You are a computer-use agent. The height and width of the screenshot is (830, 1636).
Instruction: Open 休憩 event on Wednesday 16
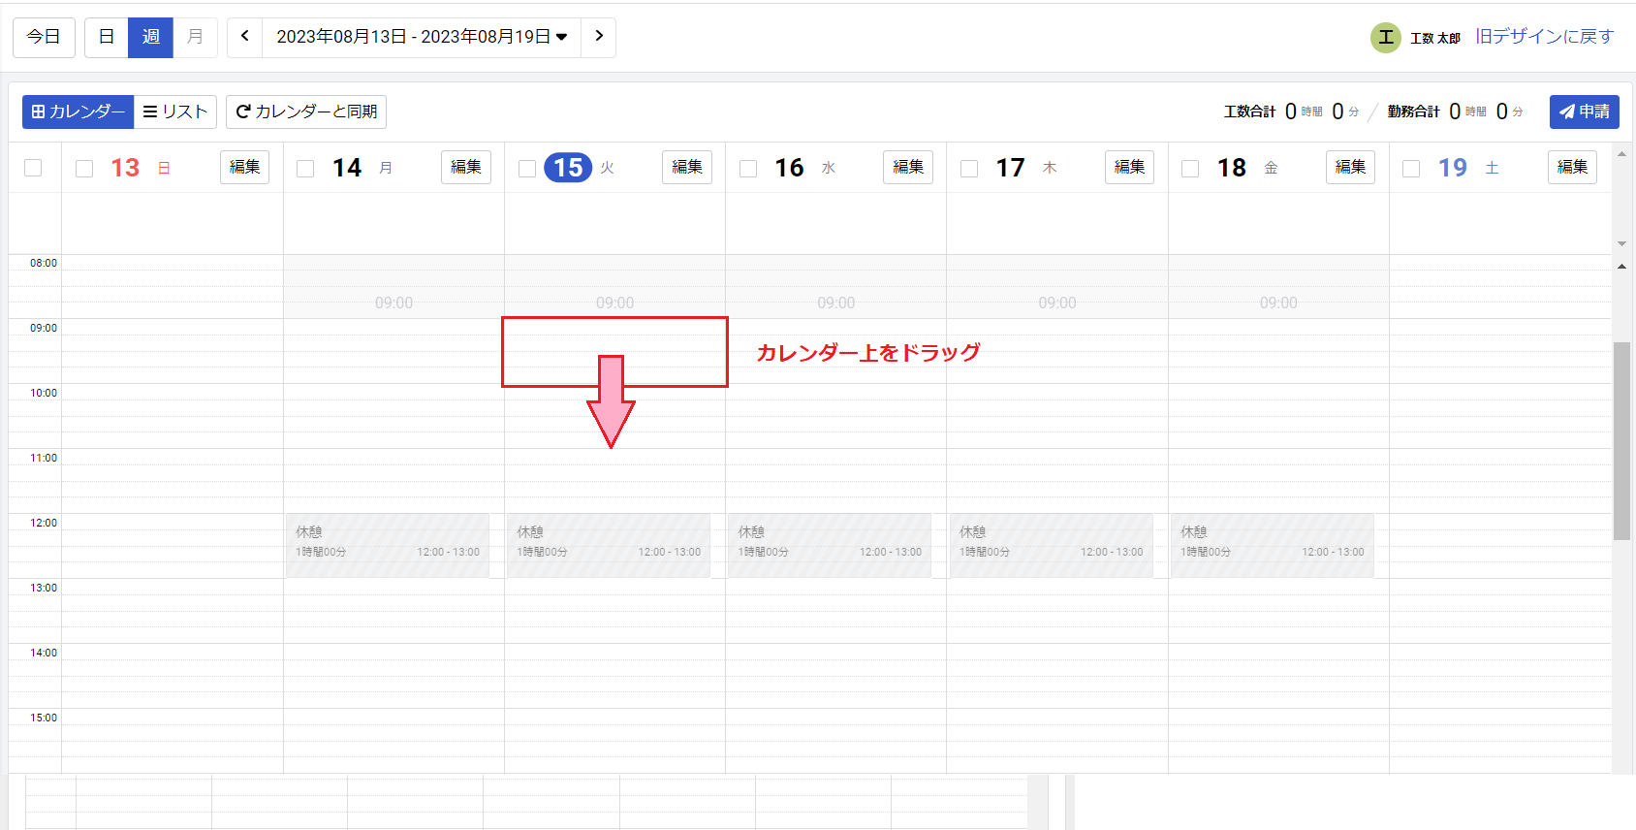[830, 546]
